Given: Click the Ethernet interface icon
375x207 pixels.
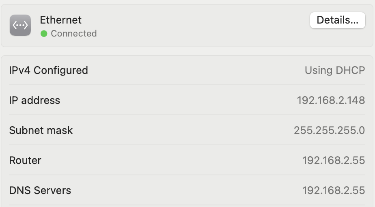Looking at the screenshot, I should click(x=20, y=25).
